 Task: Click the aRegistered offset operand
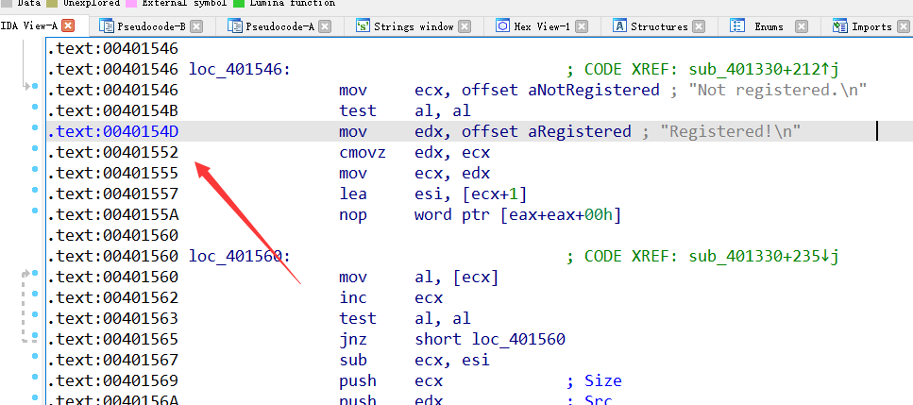(580, 131)
